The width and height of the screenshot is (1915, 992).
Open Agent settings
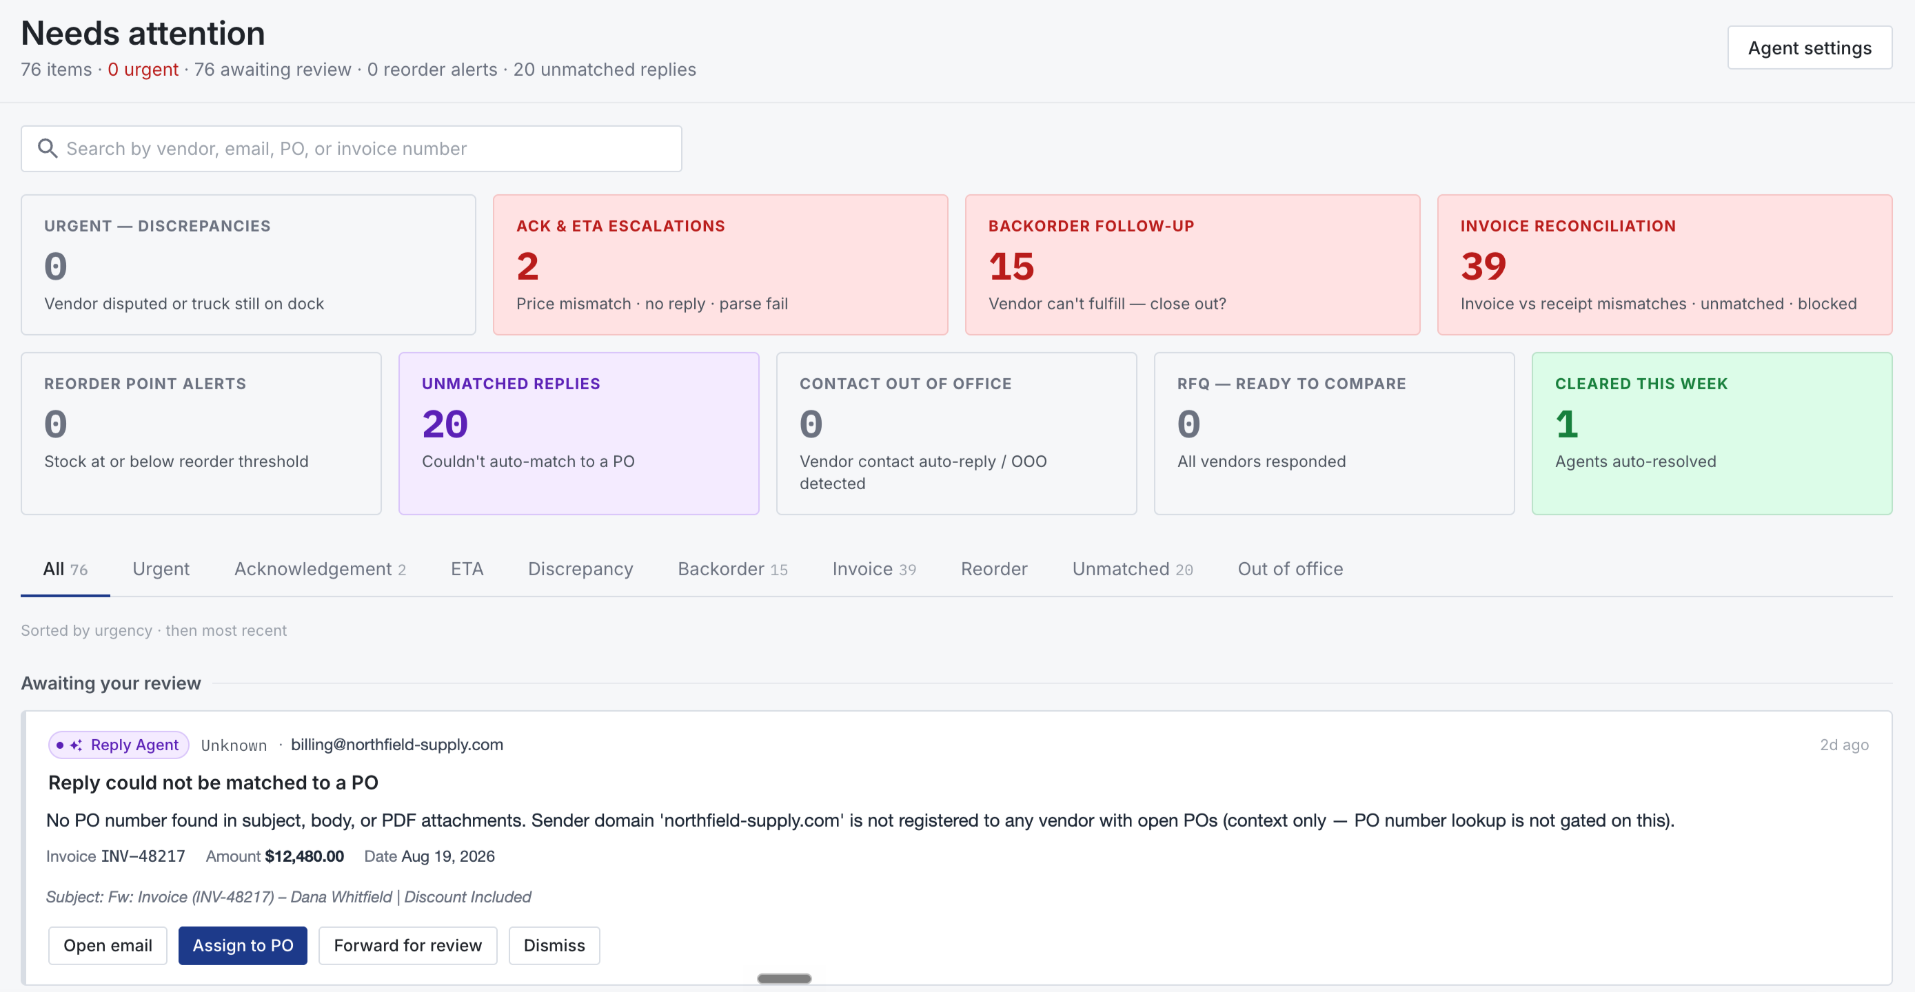1810,48
